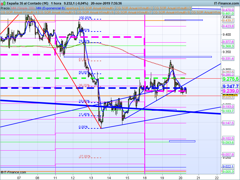Open the MM (Simple 200) indicator label
Screen dimensions: 240x180
[x=21, y=8]
